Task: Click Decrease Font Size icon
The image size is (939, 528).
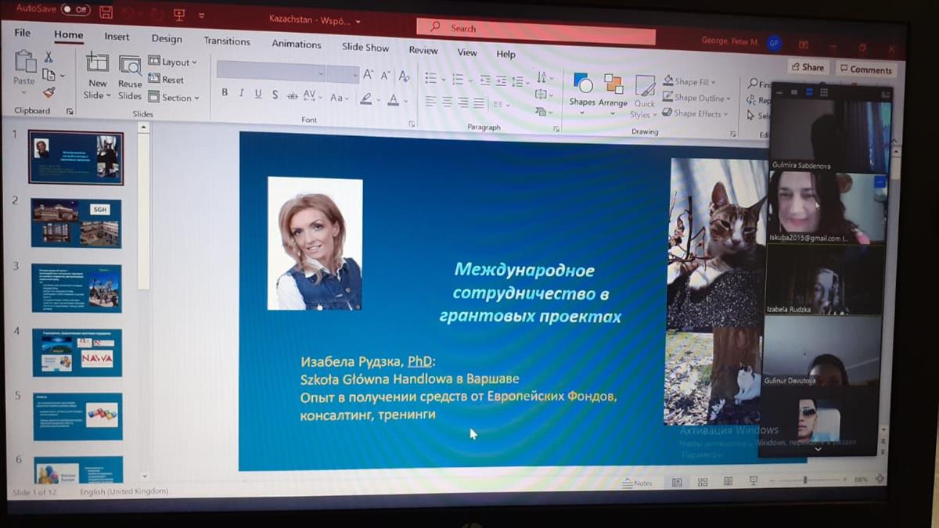Action: (x=385, y=76)
